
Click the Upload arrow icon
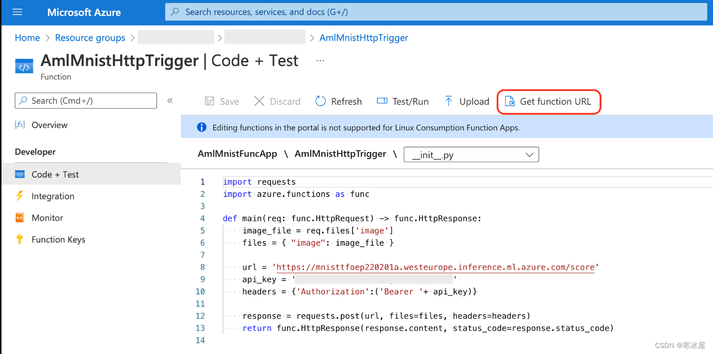pos(448,101)
